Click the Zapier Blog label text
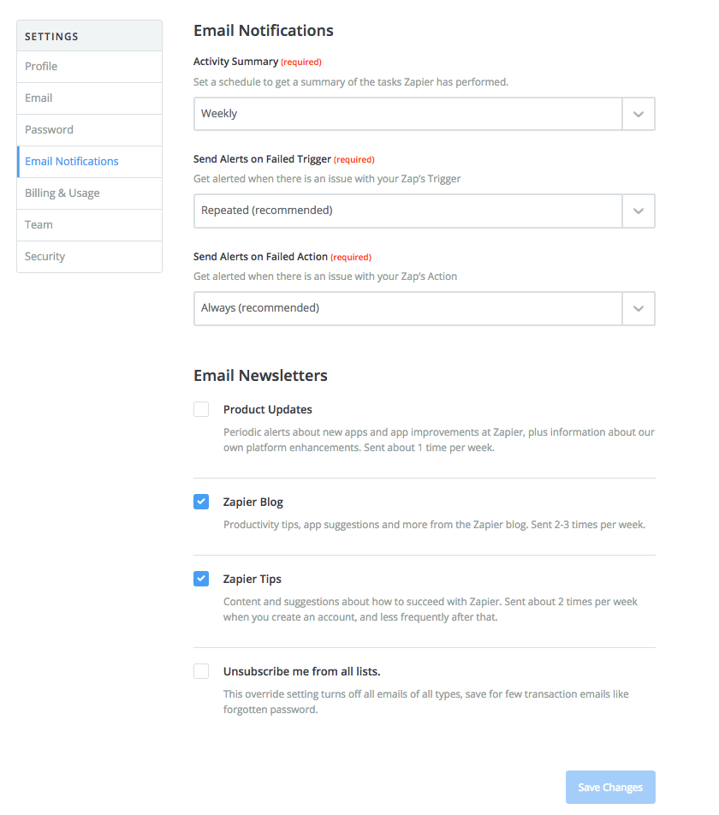The height and width of the screenshot is (815, 719). [253, 502]
